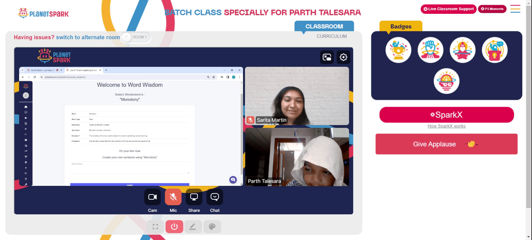Screen dimensions: 532x240
Task: Select the raised fist badge
Action: [x=430, y=50]
